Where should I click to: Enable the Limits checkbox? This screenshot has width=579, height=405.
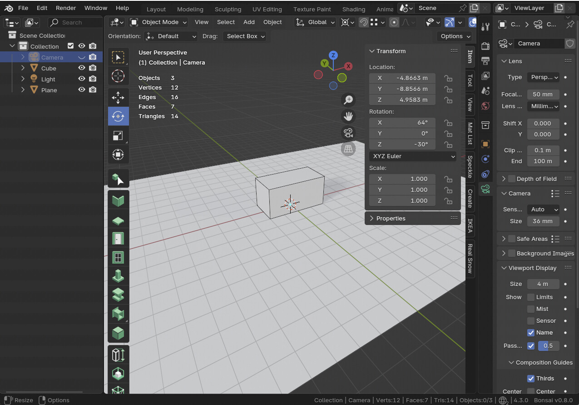pos(531,297)
